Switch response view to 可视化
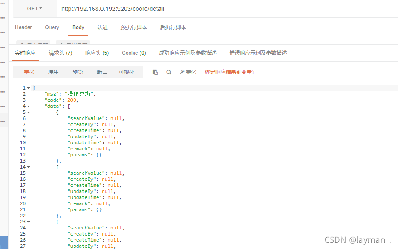 click(x=127, y=72)
